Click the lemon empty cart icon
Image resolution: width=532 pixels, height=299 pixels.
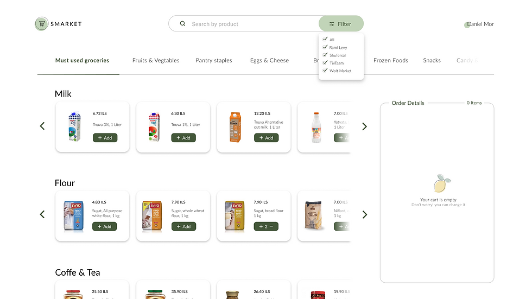[x=442, y=183]
